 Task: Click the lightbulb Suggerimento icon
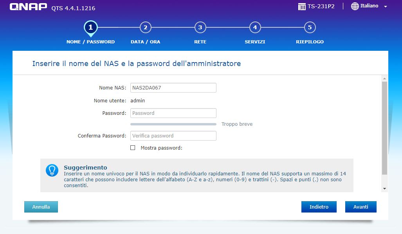[52, 170]
